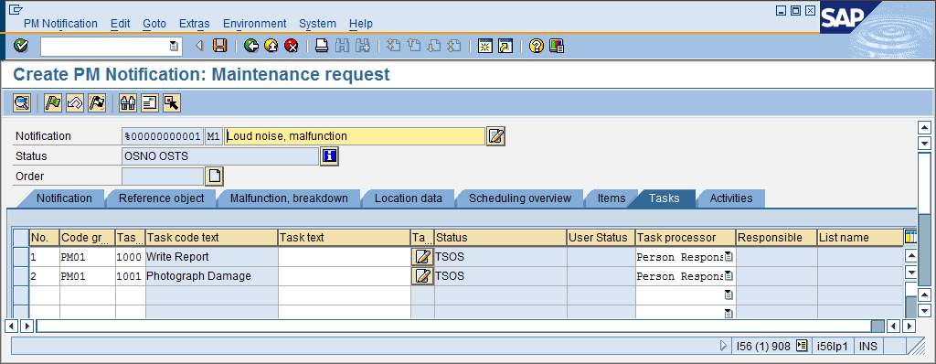Click the Customize Local Layout icon

557,46
